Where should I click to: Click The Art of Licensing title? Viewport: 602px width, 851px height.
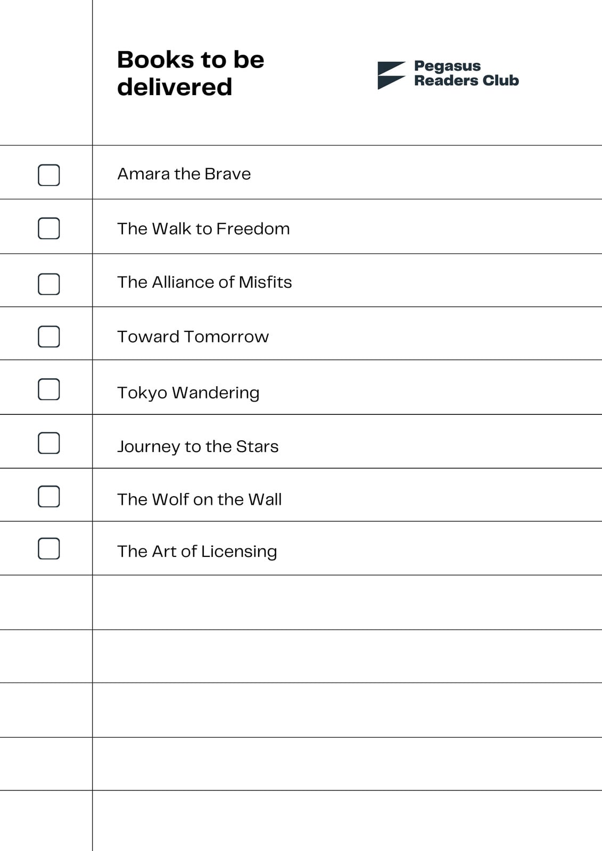tap(197, 552)
